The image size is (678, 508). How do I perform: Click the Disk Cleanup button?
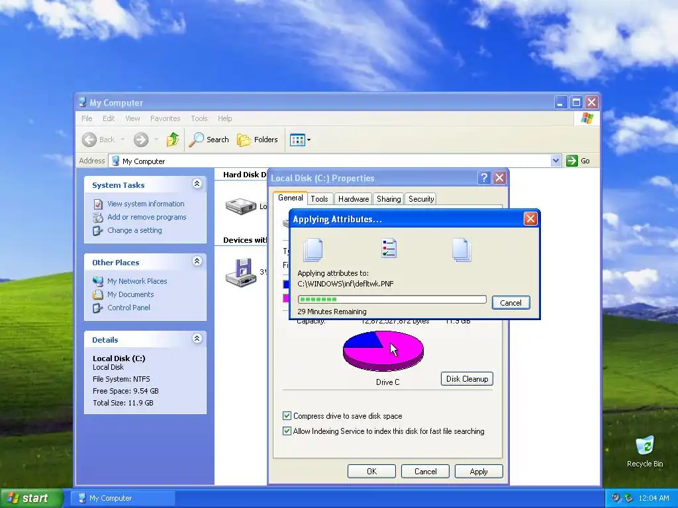point(467,379)
